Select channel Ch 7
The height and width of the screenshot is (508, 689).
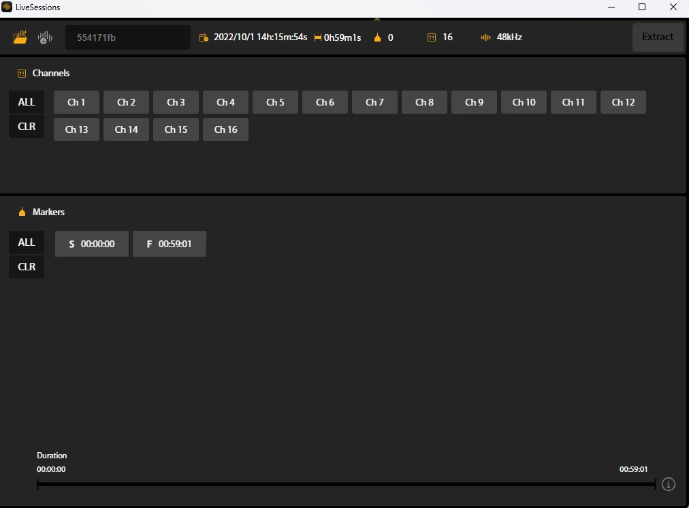(x=375, y=102)
